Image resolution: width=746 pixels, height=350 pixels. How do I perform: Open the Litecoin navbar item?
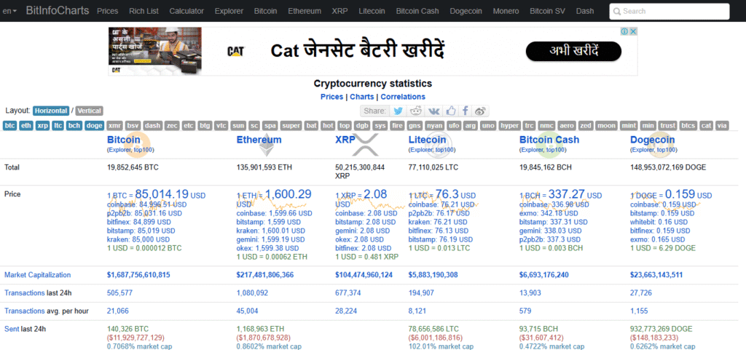pyautogui.click(x=372, y=11)
